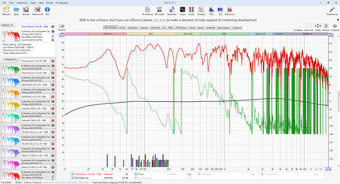Open the Pro Upgrades menu
The width and height of the screenshot is (340, 184).
pos(62,3)
